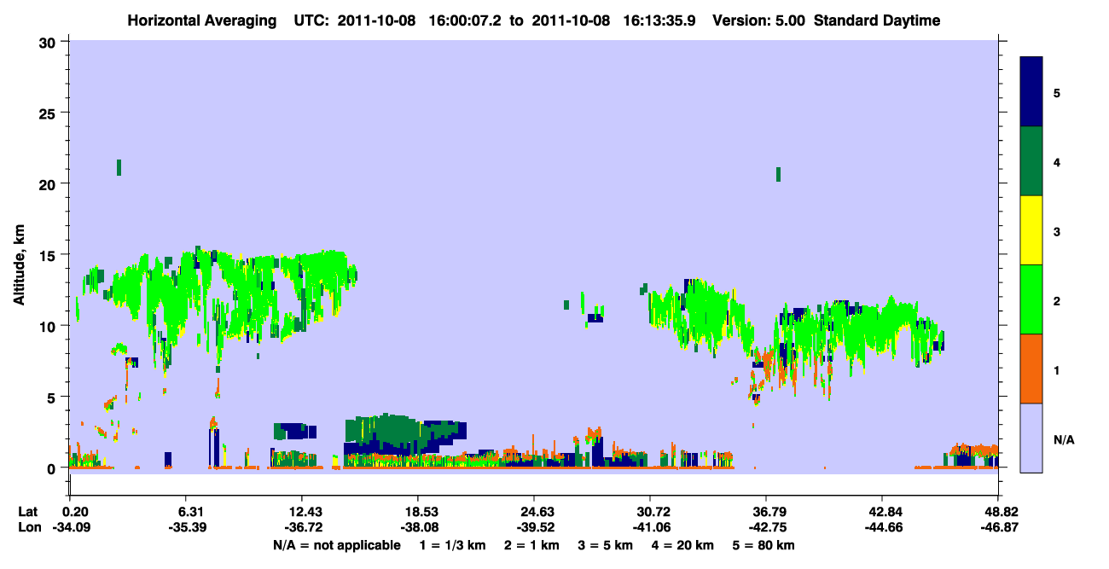Viewport: 1109px width, 569px height.
Task: Select the yellow colorbar segment labeled 3
Action: (1031, 230)
